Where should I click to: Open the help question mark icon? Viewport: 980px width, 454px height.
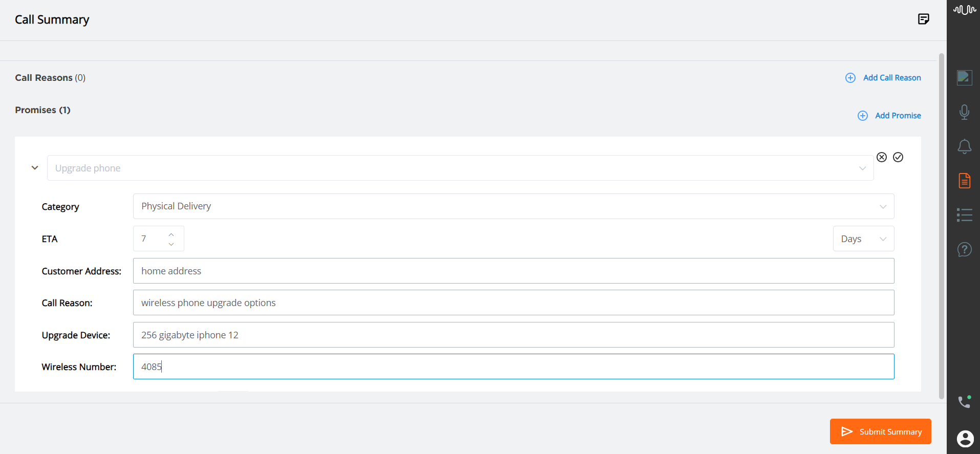click(x=964, y=249)
